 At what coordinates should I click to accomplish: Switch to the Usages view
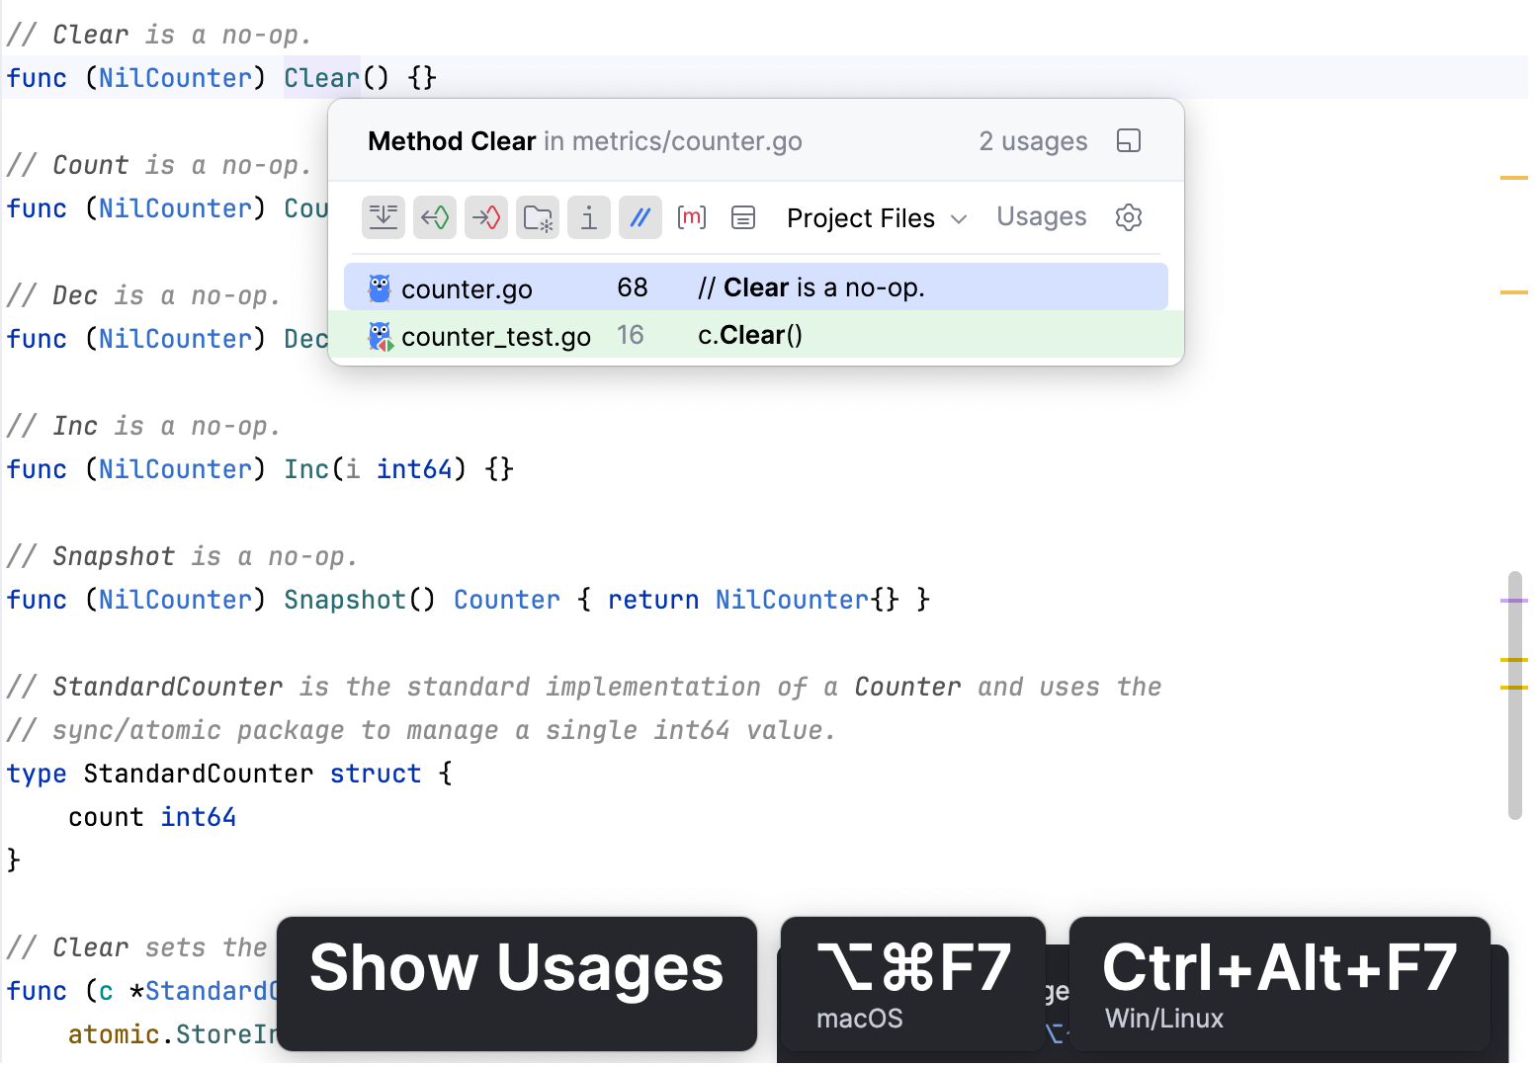point(1041,217)
